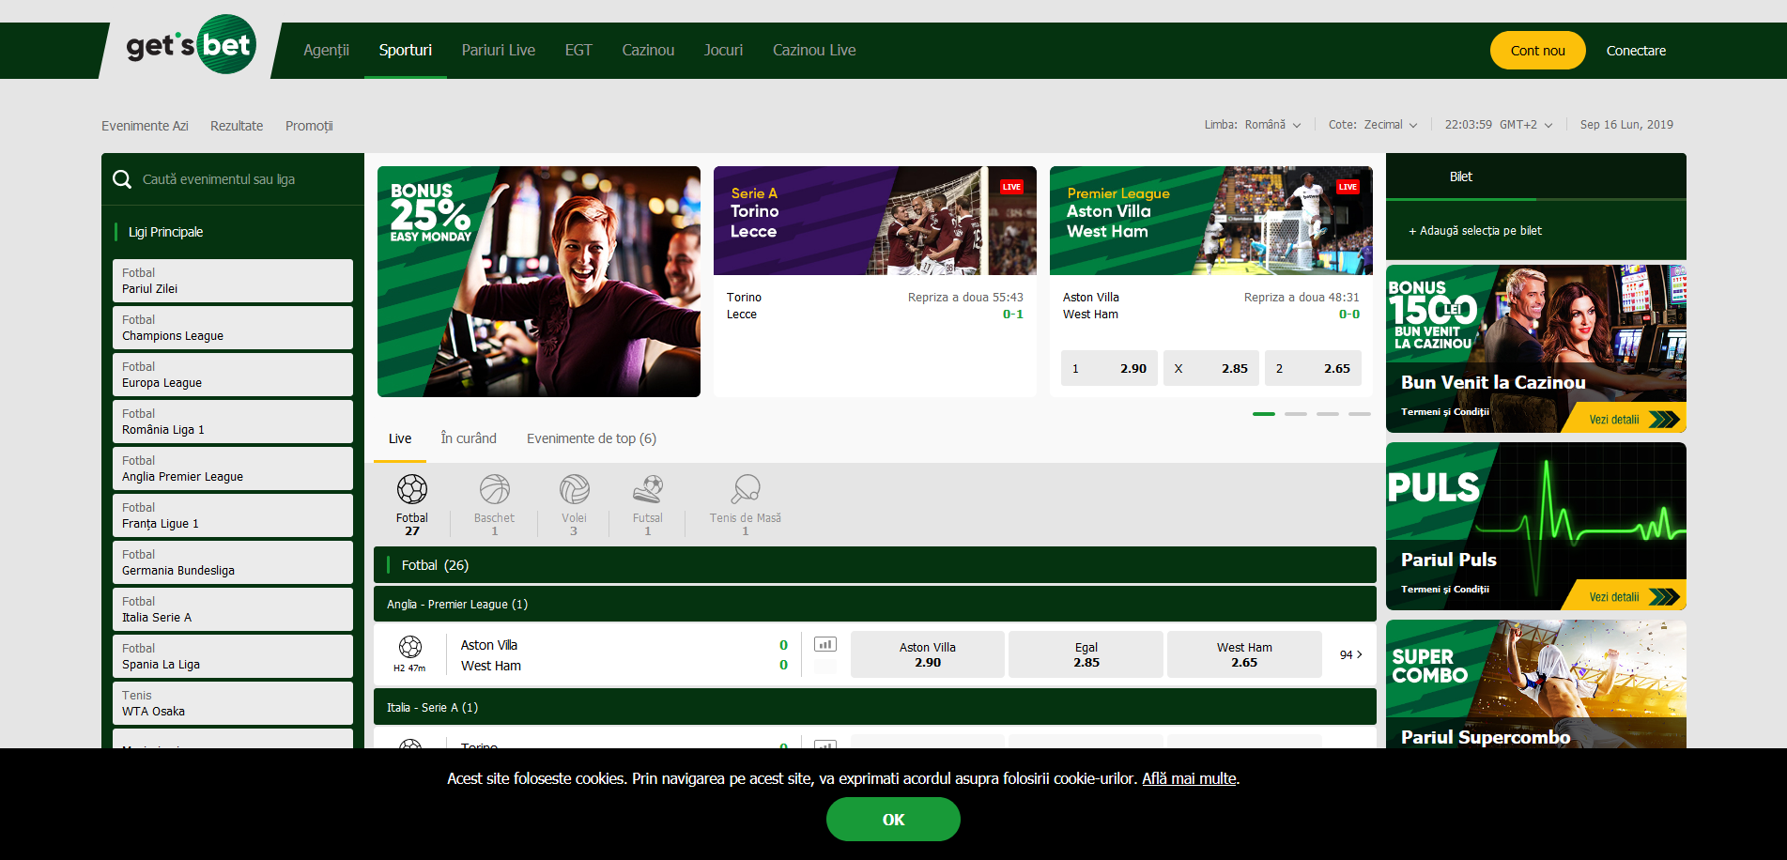Click football icon beside Aston Villa row
This screenshot has height=860, width=1787.
point(410,646)
